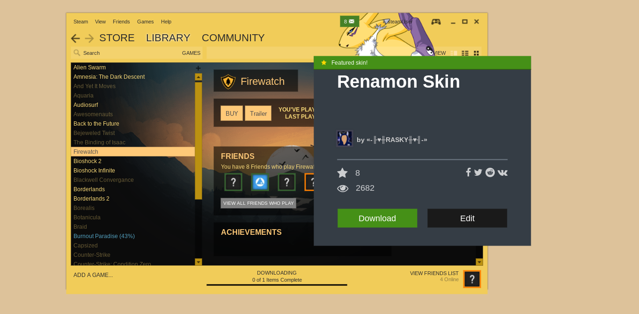Select Borderlands 2 in the list

[133, 199]
